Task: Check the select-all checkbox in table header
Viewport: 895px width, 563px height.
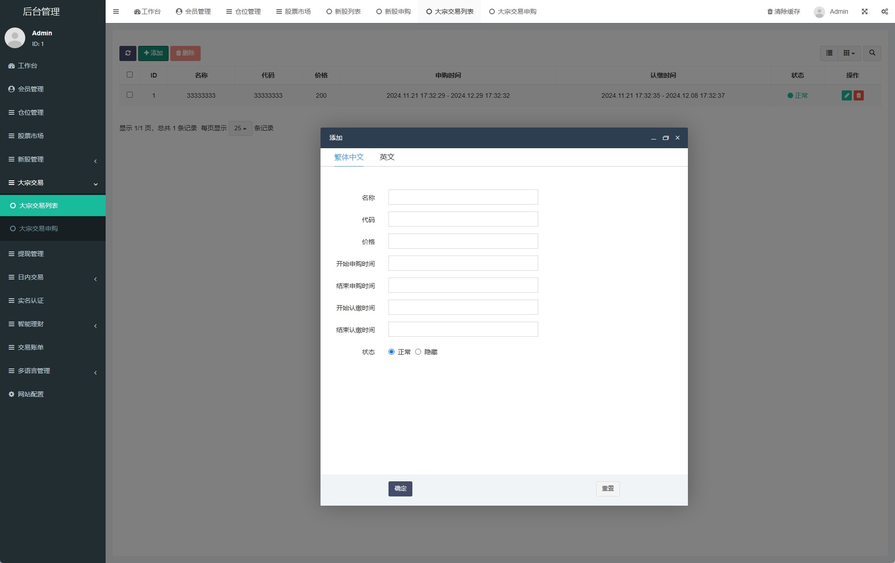Action: pos(129,75)
